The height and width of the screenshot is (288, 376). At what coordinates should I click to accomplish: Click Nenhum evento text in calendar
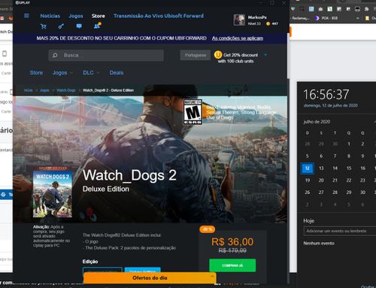point(319,243)
